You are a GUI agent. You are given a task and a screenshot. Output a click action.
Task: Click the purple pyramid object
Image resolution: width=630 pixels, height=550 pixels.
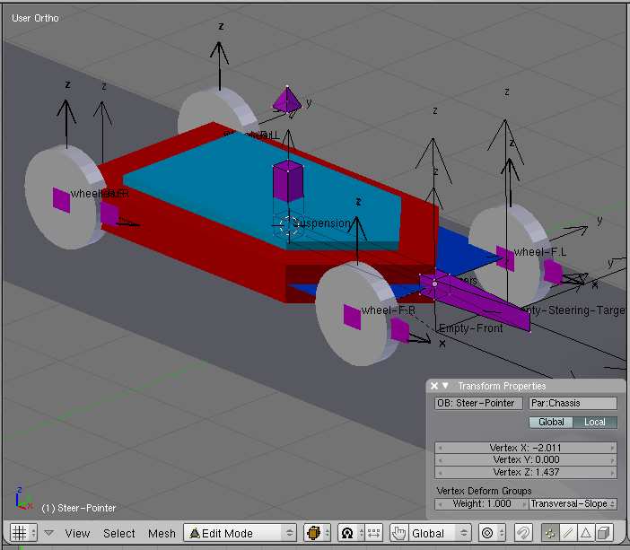point(287,100)
